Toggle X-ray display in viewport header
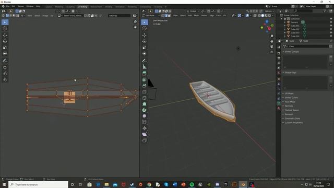This screenshot has width=334, height=188. [255, 16]
